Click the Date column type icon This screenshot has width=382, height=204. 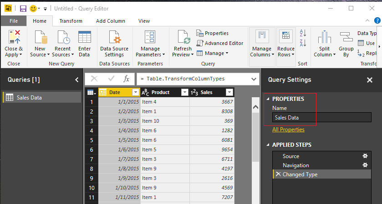pyautogui.click(x=103, y=92)
